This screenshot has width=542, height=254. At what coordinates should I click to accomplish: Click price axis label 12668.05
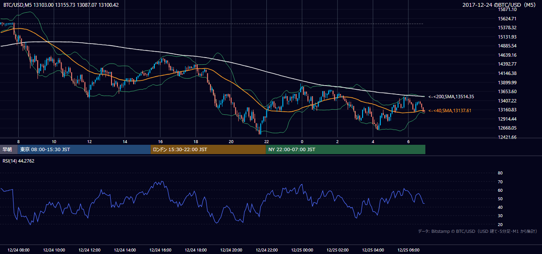[x=507, y=128]
